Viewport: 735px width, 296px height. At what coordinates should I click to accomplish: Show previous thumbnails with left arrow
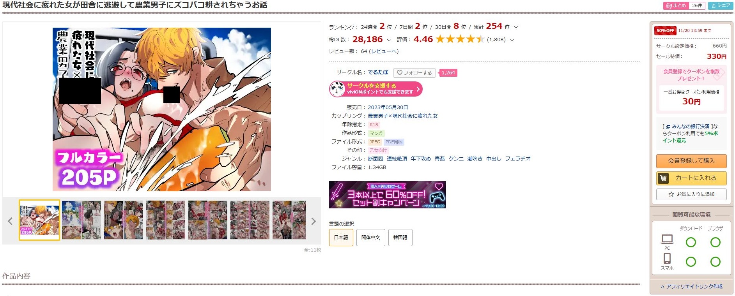coord(10,221)
